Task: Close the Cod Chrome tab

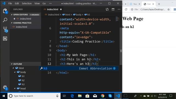Action: 153,4
